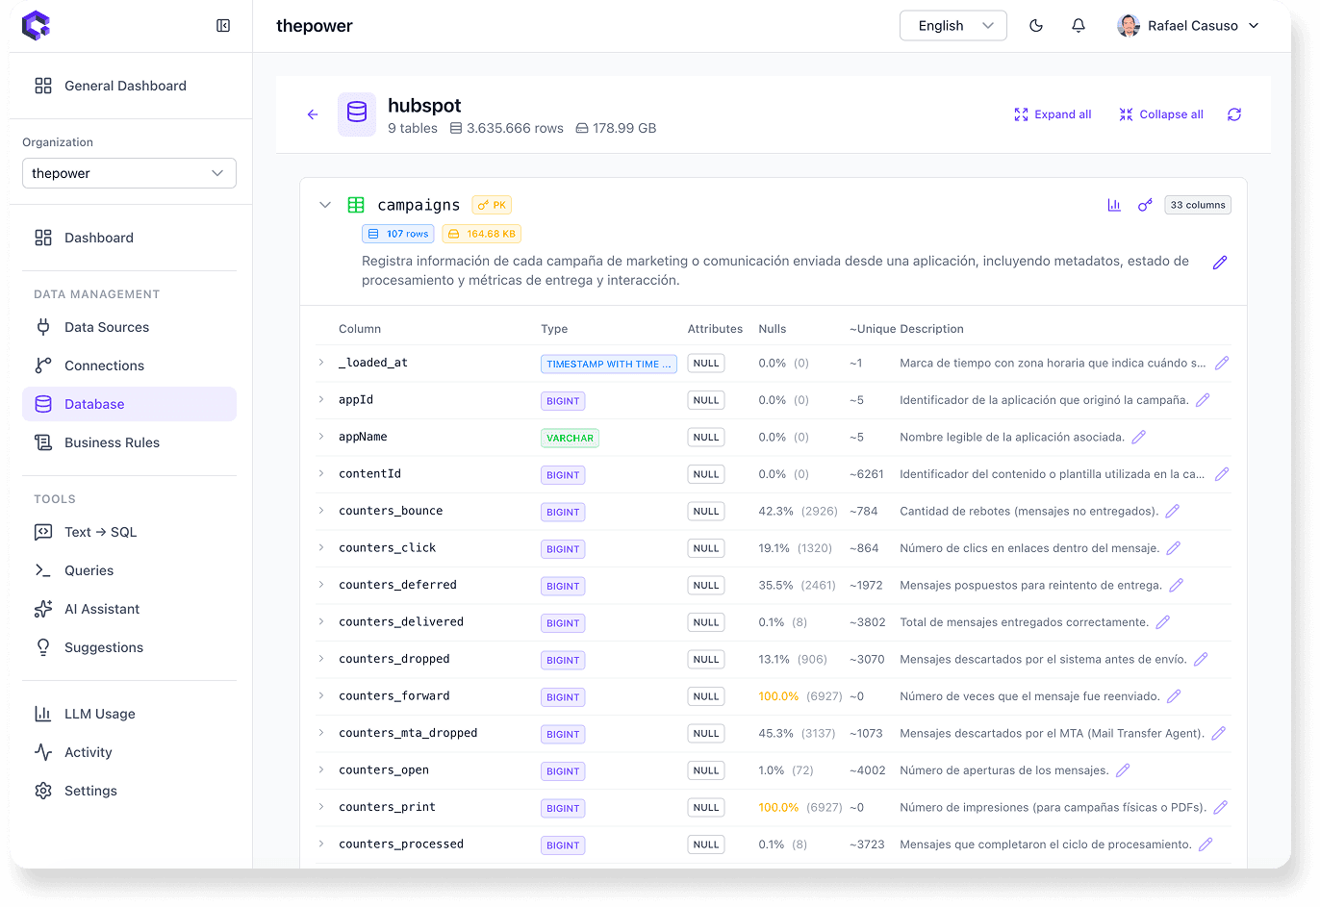The height and width of the screenshot is (907, 1320).
Task: Edit the contentId description pencil
Action: [x=1222, y=474]
